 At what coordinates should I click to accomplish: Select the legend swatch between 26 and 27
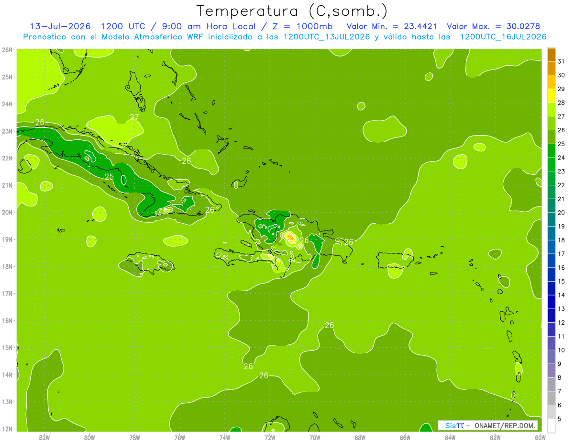point(552,123)
